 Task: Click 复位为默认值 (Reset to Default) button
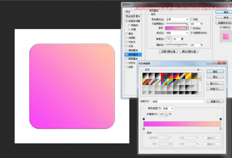tap(189, 51)
